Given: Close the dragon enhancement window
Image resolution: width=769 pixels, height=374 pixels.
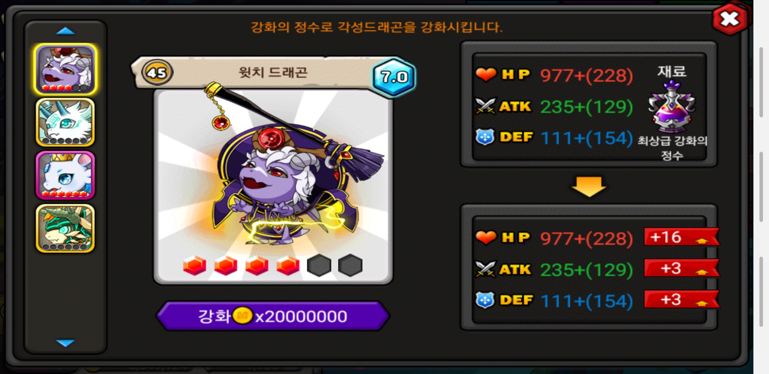Looking at the screenshot, I should [x=730, y=19].
